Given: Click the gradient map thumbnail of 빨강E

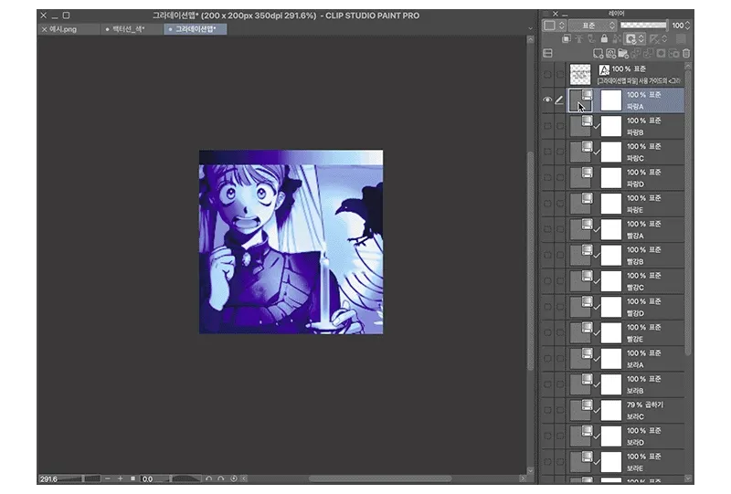Looking at the screenshot, I should pyautogui.click(x=580, y=333).
